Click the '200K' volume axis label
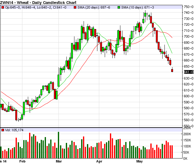196x164 pixels. [x=187, y=134]
